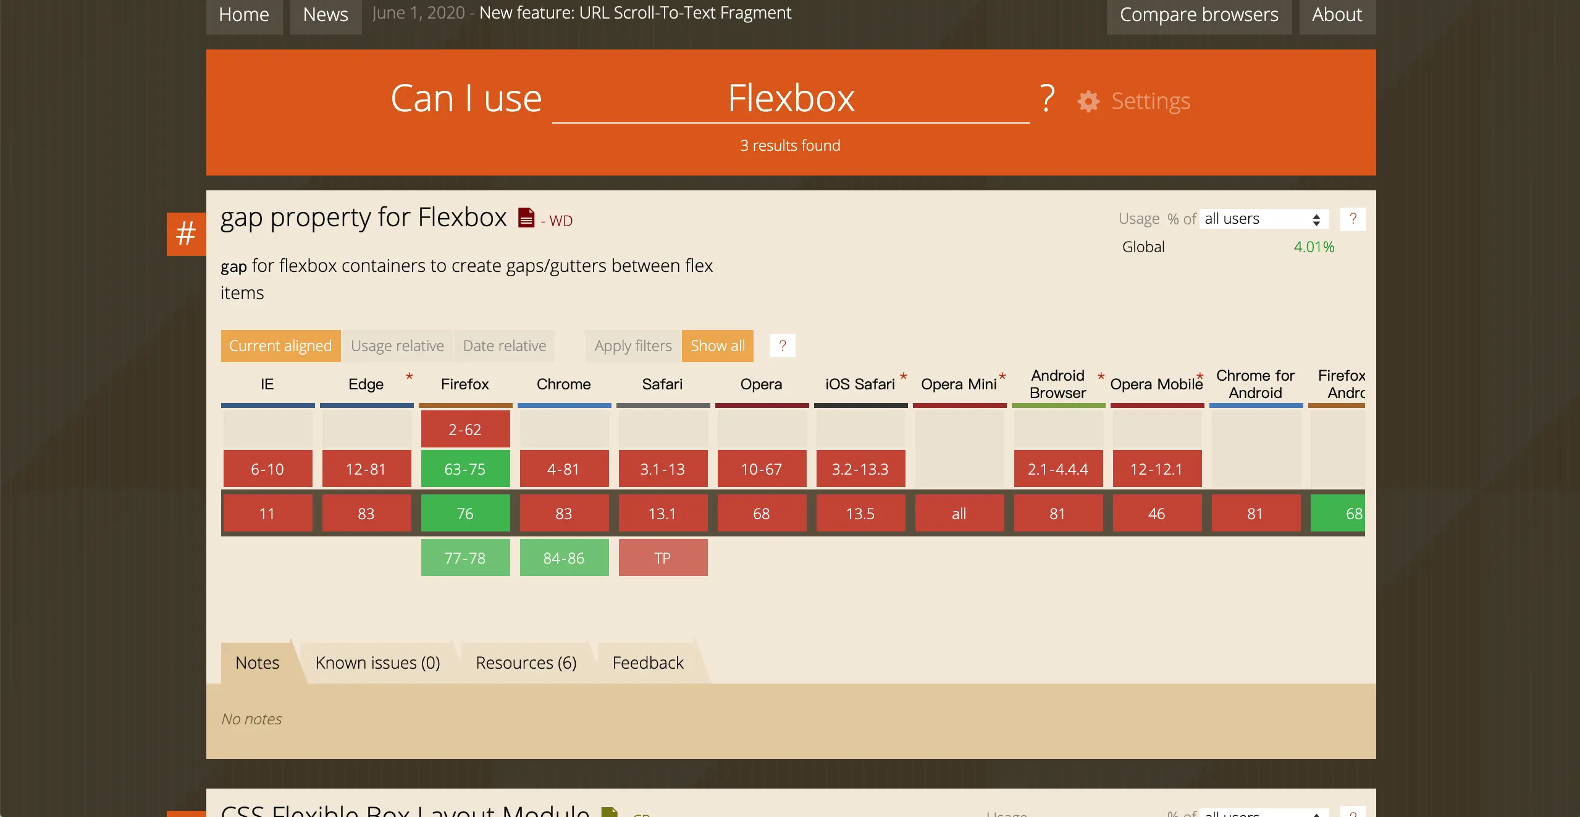Click the Settings gear icon
Image resolution: width=1580 pixels, height=817 pixels.
pyautogui.click(x=1088, y=101)
